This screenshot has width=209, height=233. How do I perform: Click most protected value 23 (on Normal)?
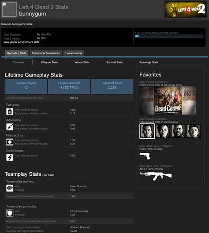pyautogui.click(x=79, y=211)
